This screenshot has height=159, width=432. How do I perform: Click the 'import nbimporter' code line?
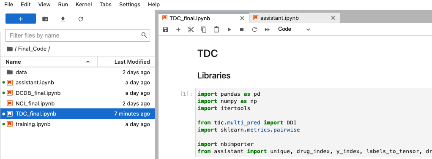pyautogui.click(x=225, y=144)
